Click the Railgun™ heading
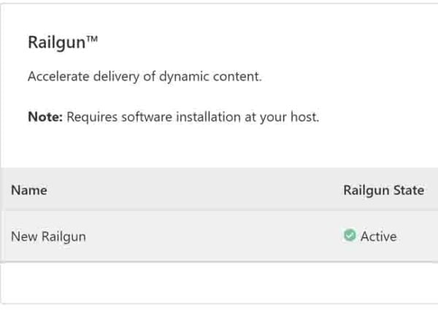This screenshot has width=438, height=311. click(x=63, y=43)
